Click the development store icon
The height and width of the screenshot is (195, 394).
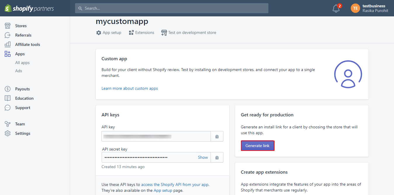(164, 33)
